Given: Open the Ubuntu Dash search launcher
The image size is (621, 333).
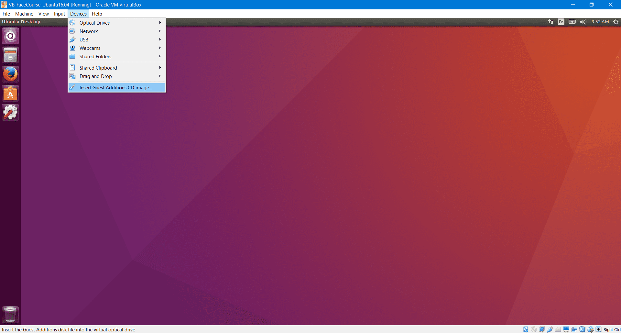Looking at the screenshot, I should pyautogui.click(x=10, y=36).
